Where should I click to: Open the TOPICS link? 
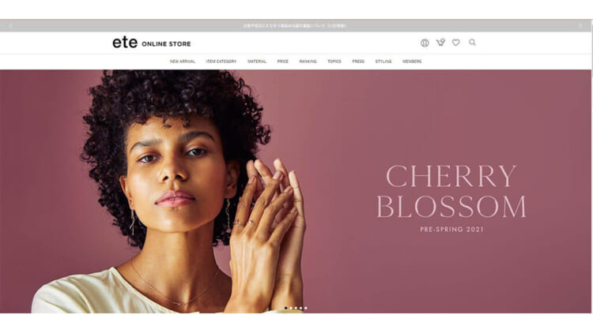click(334, 62)
